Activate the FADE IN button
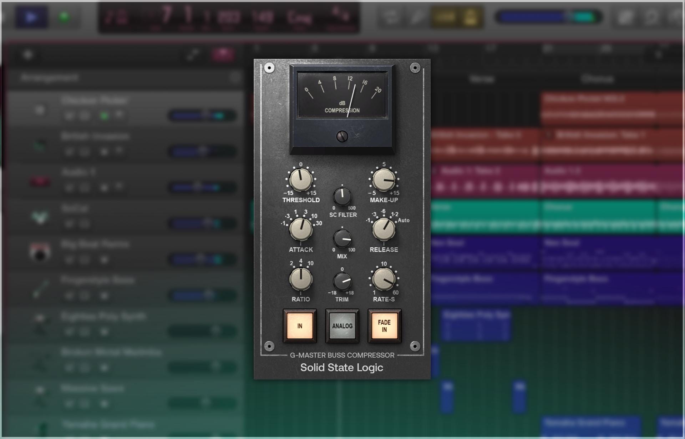This screenshot has width=685, height=439. pyautogui.click(x=384, y=326)
